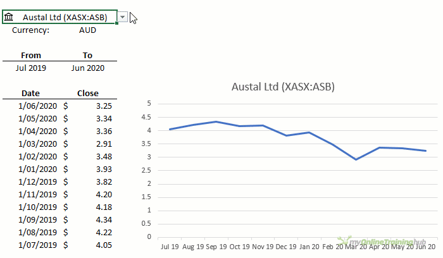The image size is (443, 258).
Task: Click the 0.5 value axis label
Action: pyautogui.click(x=146, y=223)
